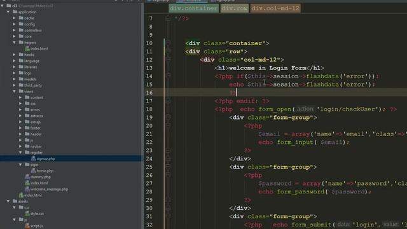This screenshot has width=407, height=229.
Task: Collapse the assets folder arrow
Action: (8, 201)
